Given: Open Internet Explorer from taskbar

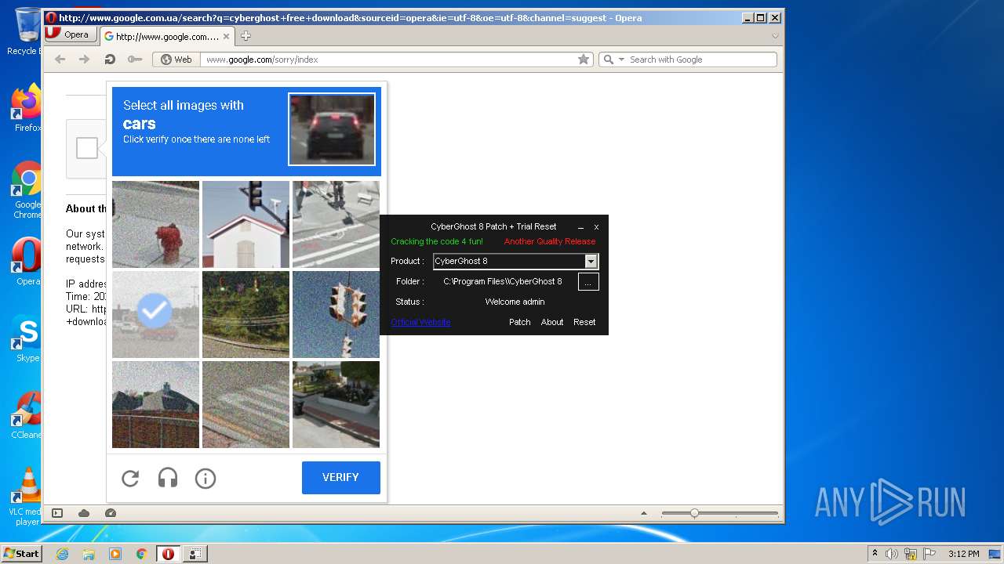Looking at the screenshot, I should click(x=62, y=554).
